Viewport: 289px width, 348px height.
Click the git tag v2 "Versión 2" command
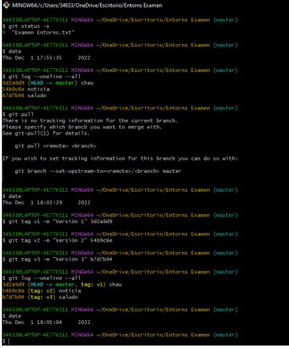pyautogui.click(x=57, y=240)
